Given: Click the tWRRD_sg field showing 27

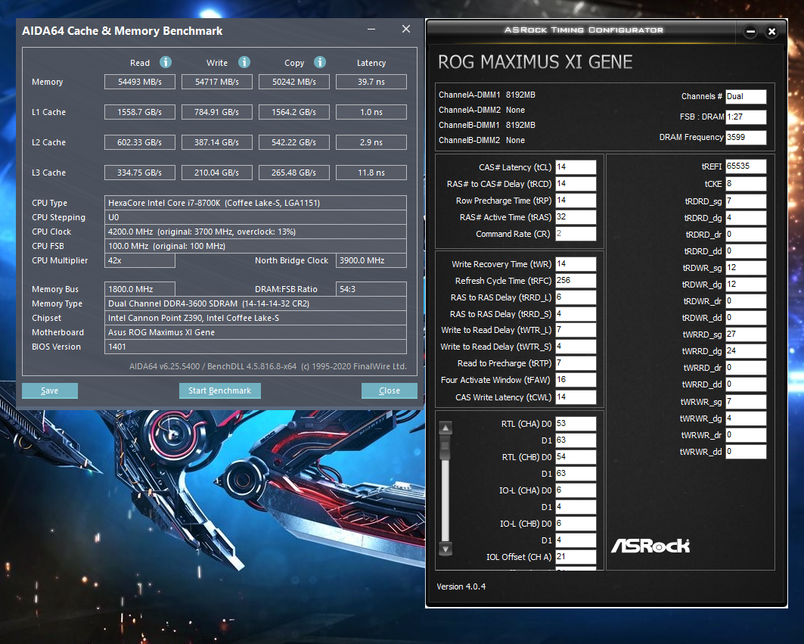Looking at the screenshot, I should click(746, 334).
